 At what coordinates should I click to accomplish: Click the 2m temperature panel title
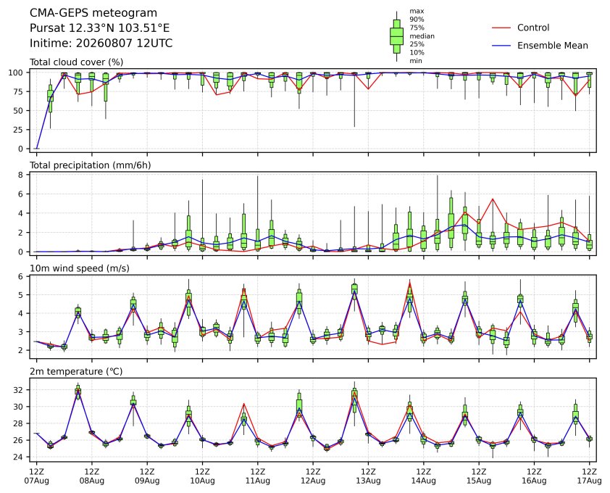click(x=76, y=371)
